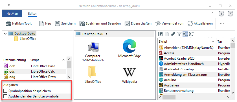Select the Access script entry
Screen dimensions: 237x102
(x=194, y=53)
